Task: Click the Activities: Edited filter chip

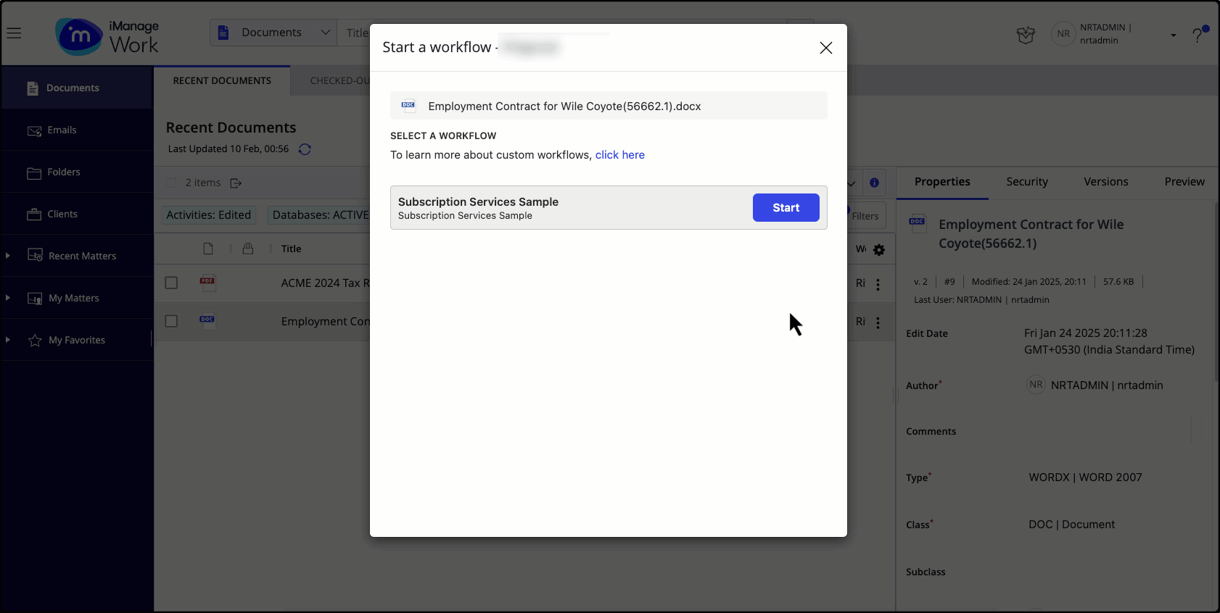Action: coord(208,215)
